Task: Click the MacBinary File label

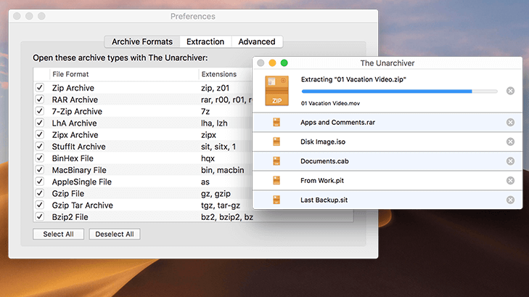Action: click(79, 170)
